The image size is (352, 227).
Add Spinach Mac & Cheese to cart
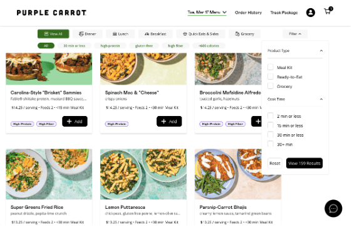click(x=169, y=122)
